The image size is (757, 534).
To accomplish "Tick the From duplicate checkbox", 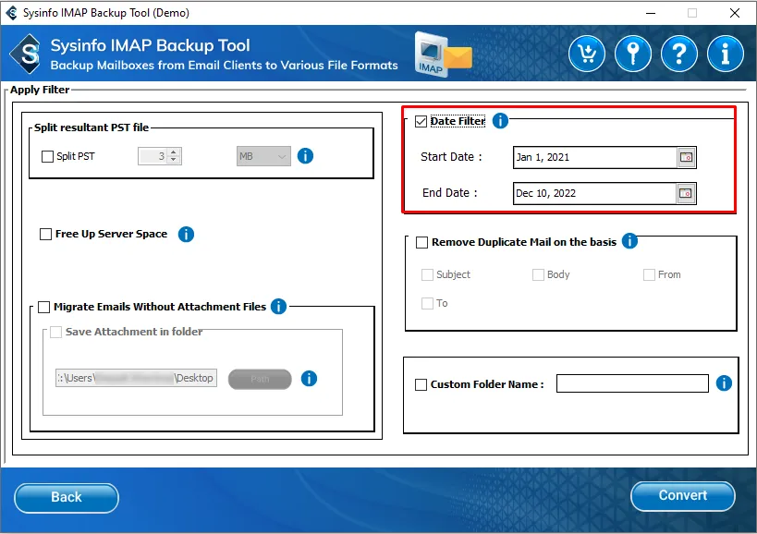I will (x=649, y=274).
